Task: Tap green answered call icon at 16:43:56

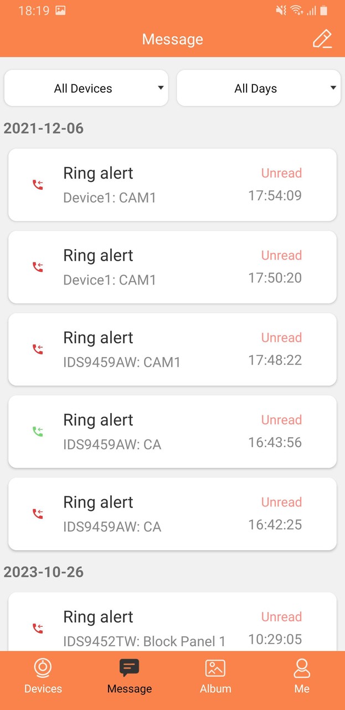Action: [x=38, y=432]
